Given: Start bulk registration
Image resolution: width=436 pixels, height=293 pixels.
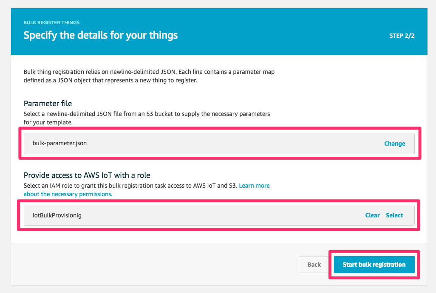Looking at the screenshot, I should point(374,264).
